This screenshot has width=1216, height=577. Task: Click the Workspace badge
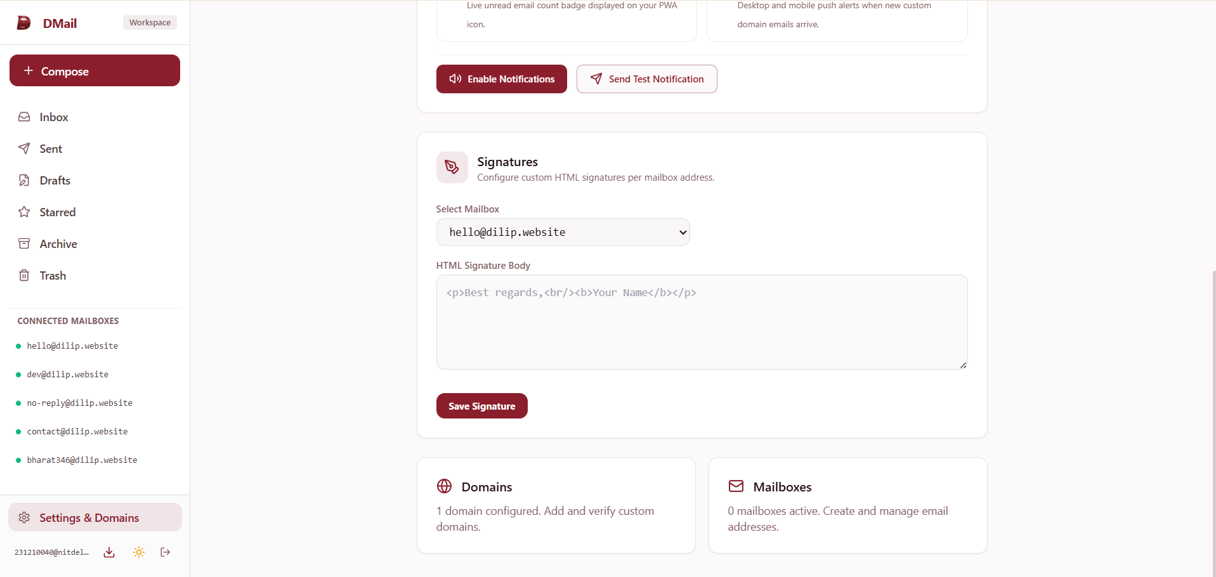coord(150,23)
